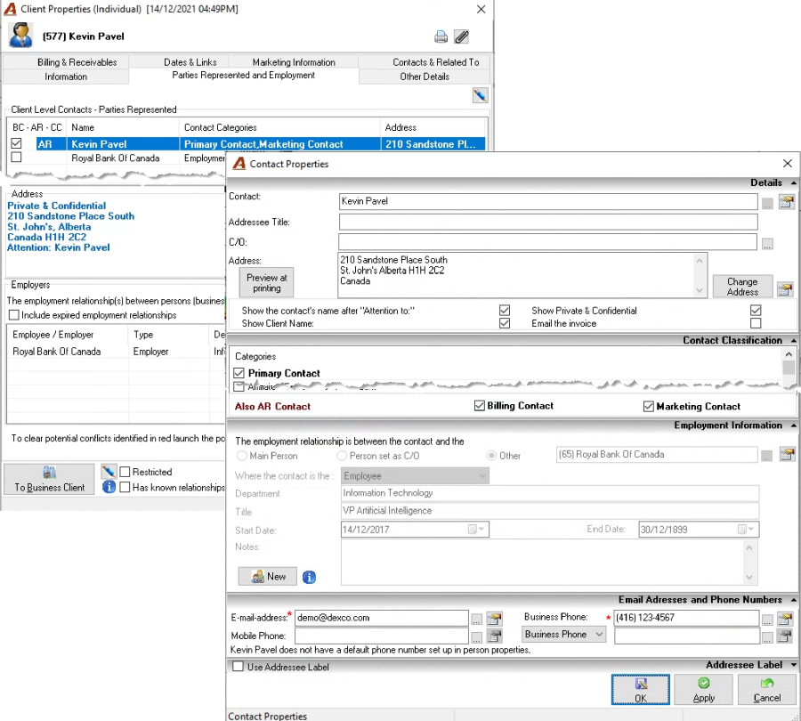Click the ellipsis beside Business Phone (416) 123-4567

point(767,620)
